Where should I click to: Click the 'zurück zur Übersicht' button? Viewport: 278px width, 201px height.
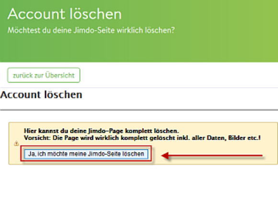click(44, 75)
